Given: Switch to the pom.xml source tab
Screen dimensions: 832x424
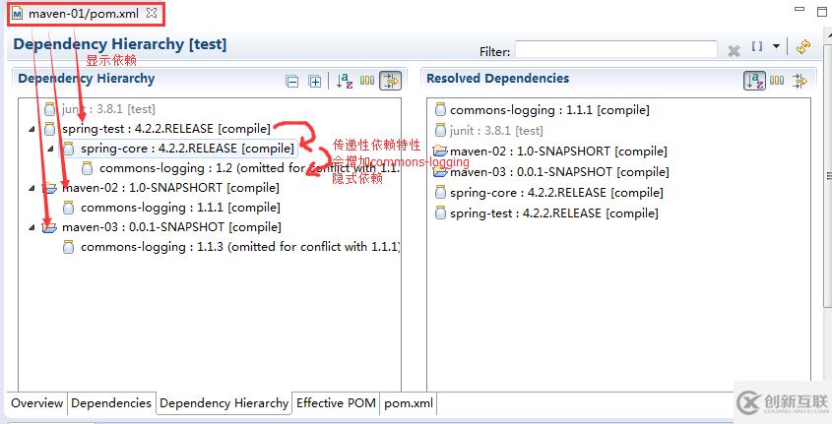Looking at the screenshot, I should coord(409,403).
